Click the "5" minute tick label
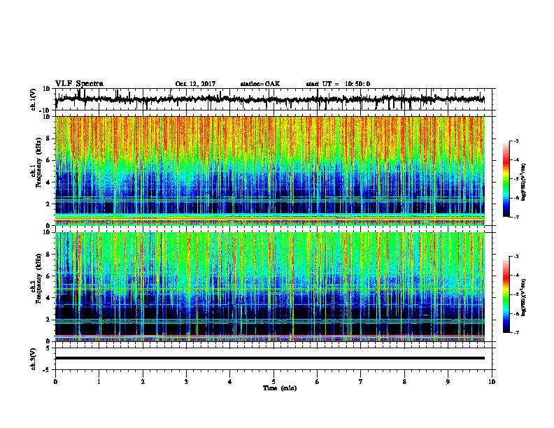Viewport: 554px width, 428px height. coord(274,382)
